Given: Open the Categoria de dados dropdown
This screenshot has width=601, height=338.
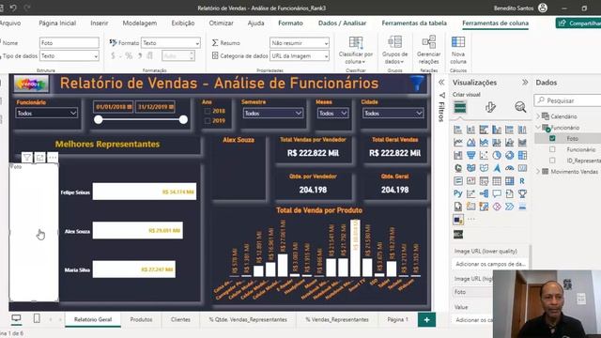Looking at the screenshot, I should coord(300,56).
